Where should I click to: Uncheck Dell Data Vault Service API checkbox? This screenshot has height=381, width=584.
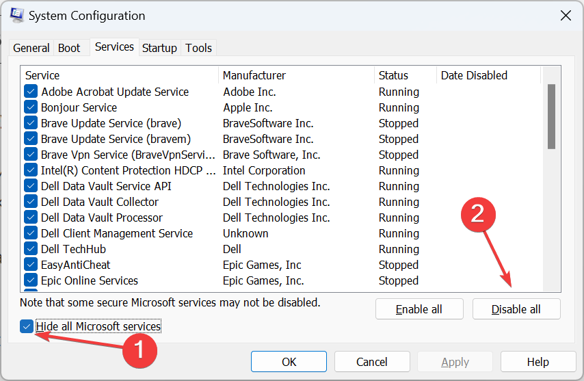pos(31,186)
